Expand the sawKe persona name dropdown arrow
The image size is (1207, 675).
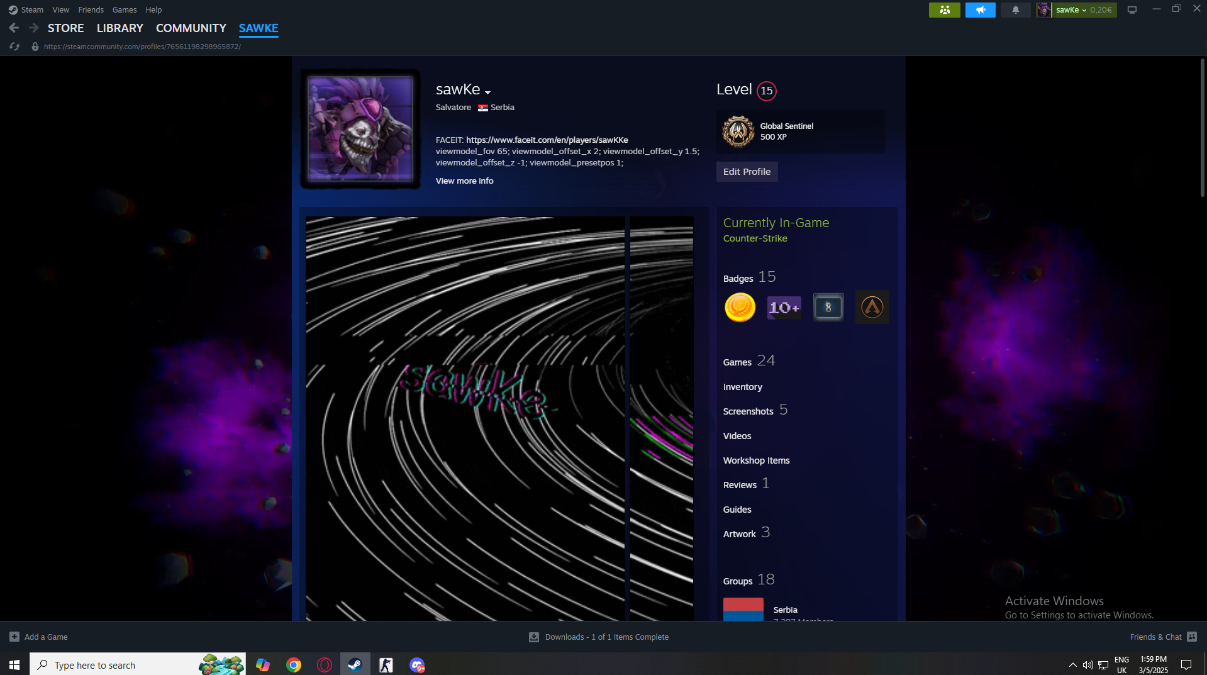click(x=487, y=92)
